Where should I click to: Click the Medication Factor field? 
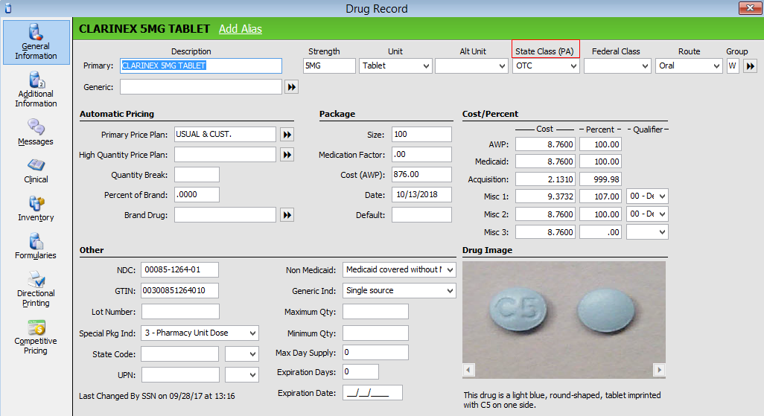(421, 154)
